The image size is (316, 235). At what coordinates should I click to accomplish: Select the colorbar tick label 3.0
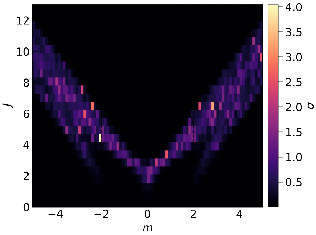[293, 57]
